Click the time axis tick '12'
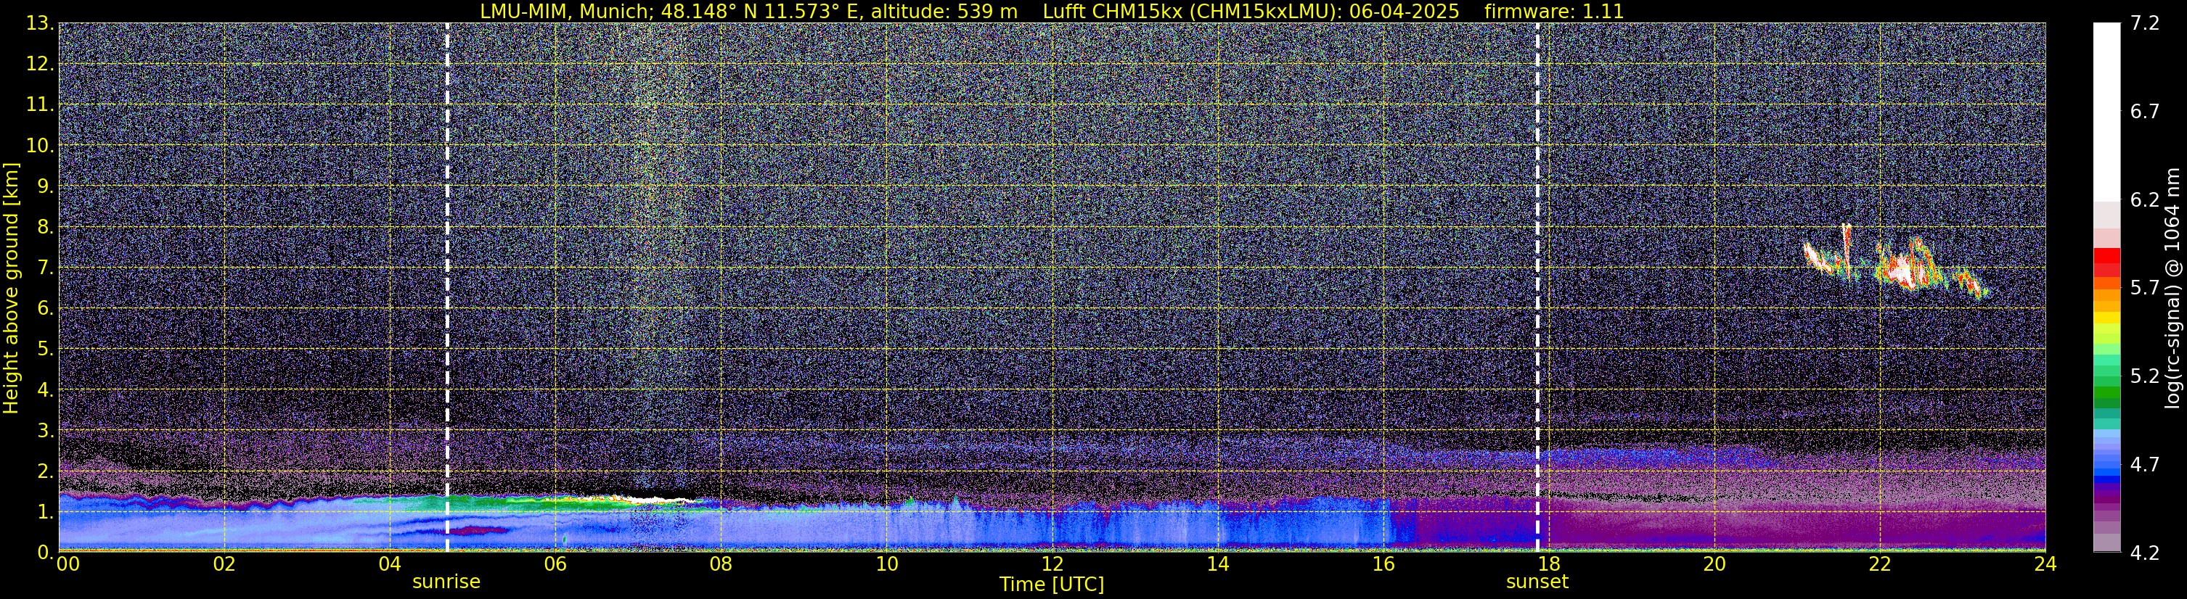 point(1052,564)
